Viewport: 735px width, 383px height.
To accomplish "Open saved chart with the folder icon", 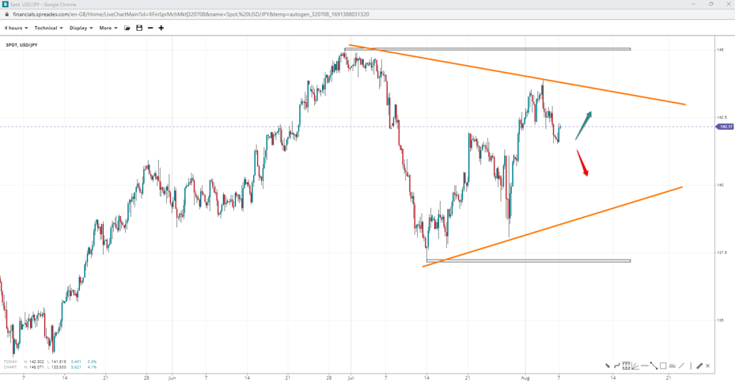I will pyautogui.click(x=127, y=28).
